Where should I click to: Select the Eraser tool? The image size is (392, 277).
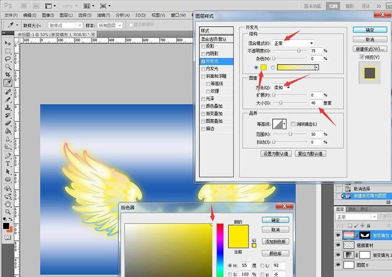8,123
